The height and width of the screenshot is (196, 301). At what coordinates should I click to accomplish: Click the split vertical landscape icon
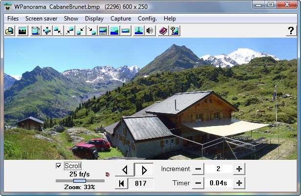139,31
